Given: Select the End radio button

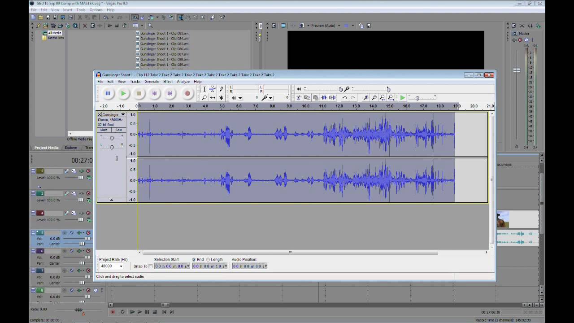Looking at the screenshot, I should (194, 259).
